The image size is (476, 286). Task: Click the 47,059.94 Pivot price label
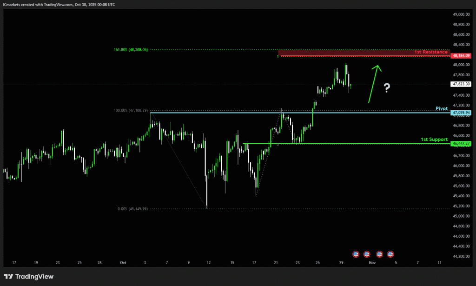point(461,113)
